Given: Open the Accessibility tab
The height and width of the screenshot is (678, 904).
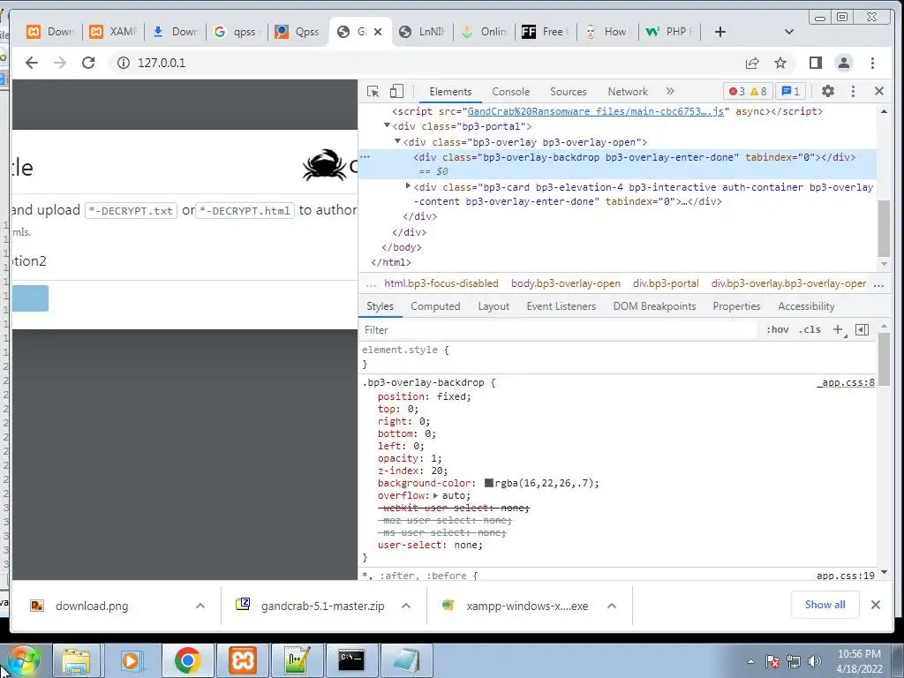Looking at the screenshot, I should pyautogui.click(x=806, y=306).
